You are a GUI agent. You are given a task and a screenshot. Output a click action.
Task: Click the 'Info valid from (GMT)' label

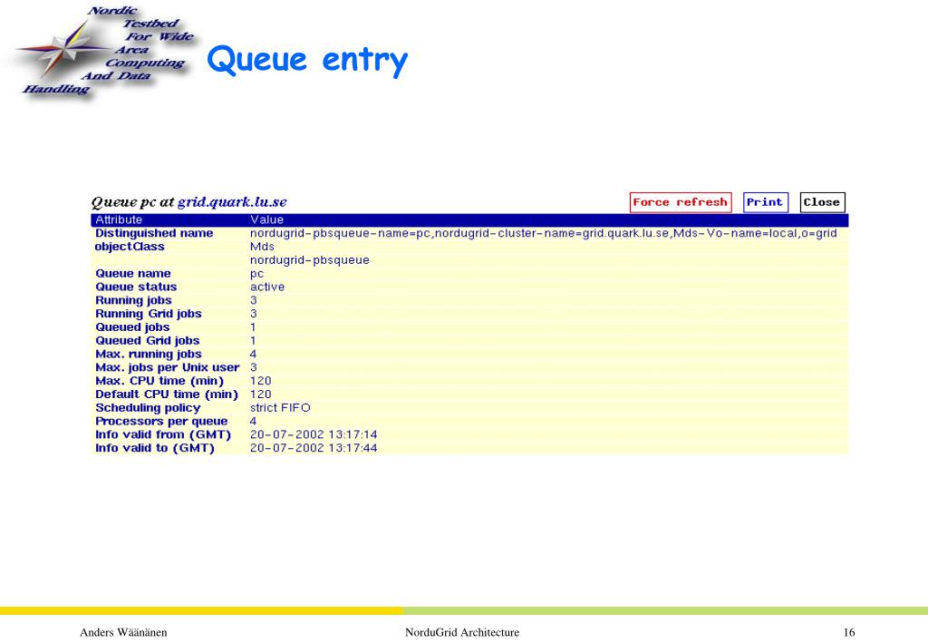point(163,434)
